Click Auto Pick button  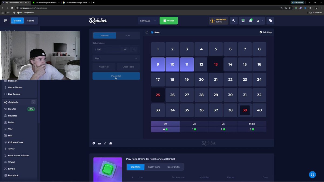point(104,67)
